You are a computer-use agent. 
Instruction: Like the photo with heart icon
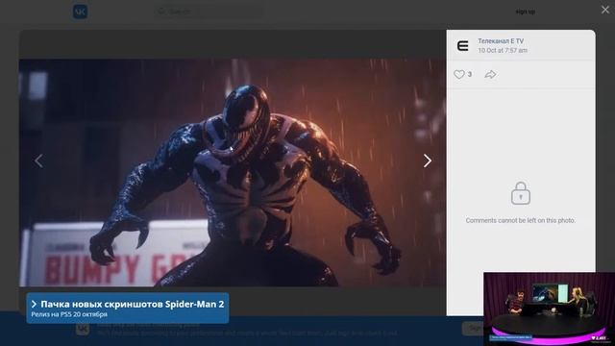point(459,74)
